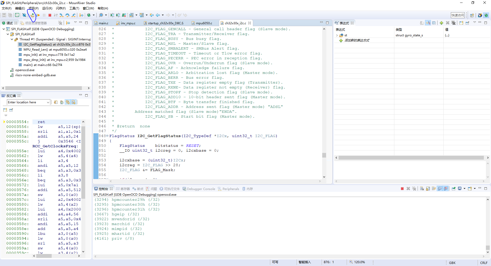The width and height of the screenshot is (491, 266).
Task: Select main() at main.c:66 stack frame
Action: coord(43,65)
